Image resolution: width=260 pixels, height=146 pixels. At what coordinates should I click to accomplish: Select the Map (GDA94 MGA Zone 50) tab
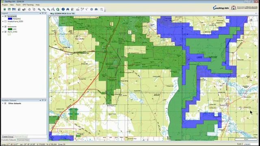(62, 13)
